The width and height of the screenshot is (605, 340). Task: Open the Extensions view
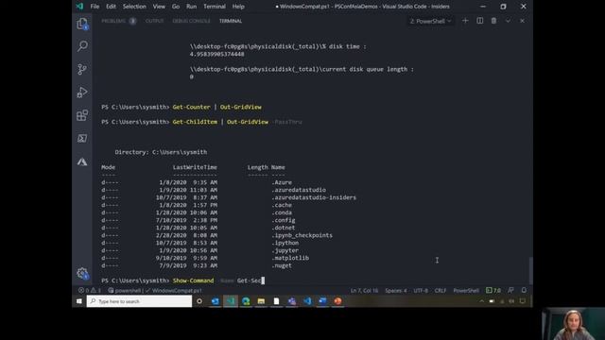coord(82,115)
